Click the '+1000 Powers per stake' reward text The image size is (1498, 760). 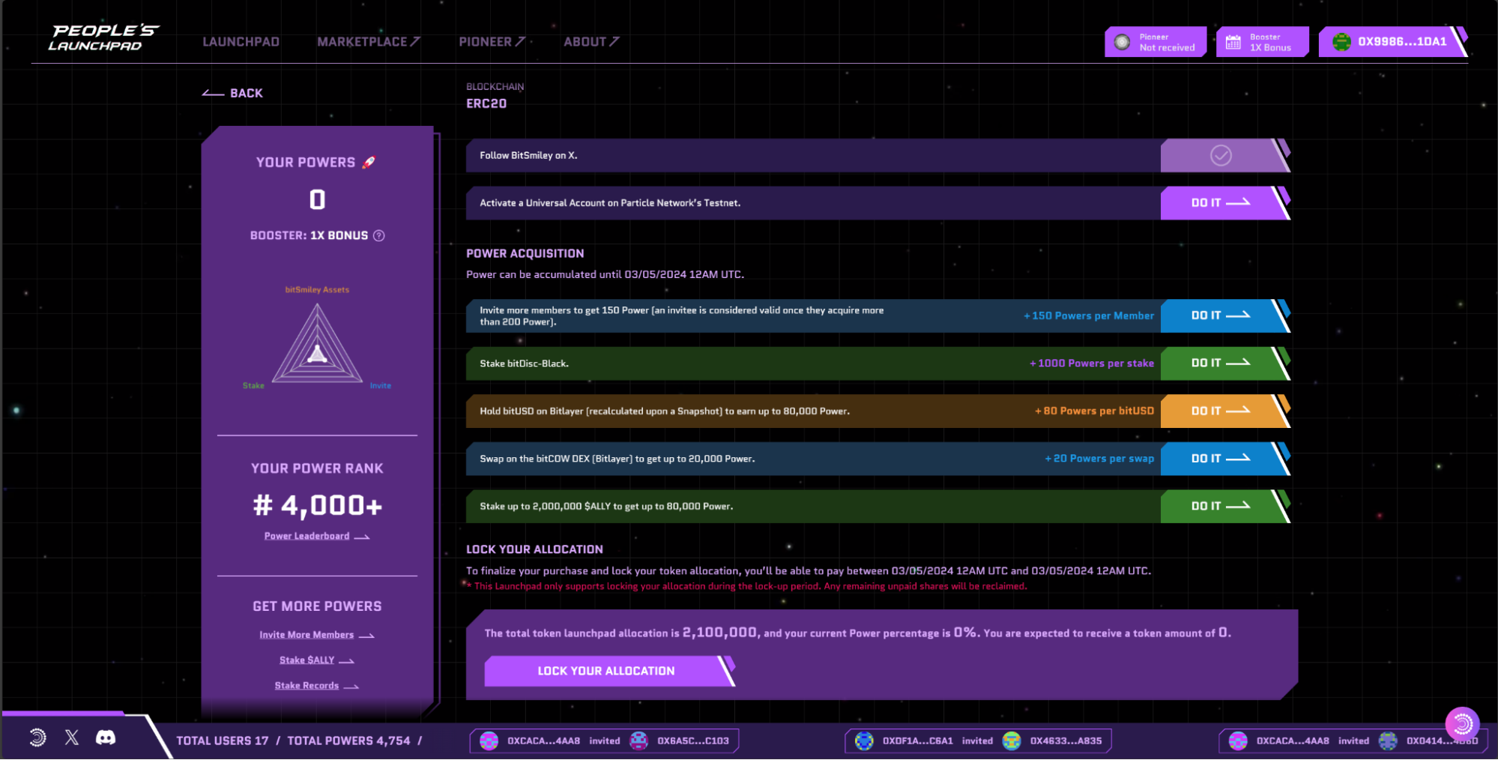1092,364
